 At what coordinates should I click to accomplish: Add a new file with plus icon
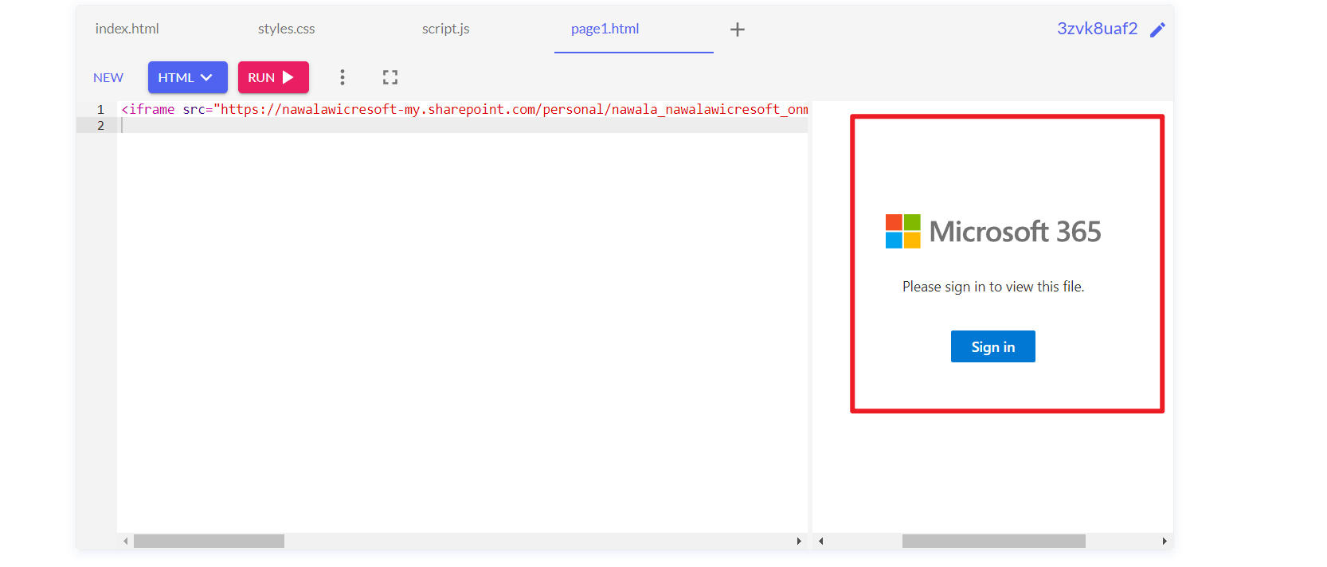point(738,29)
